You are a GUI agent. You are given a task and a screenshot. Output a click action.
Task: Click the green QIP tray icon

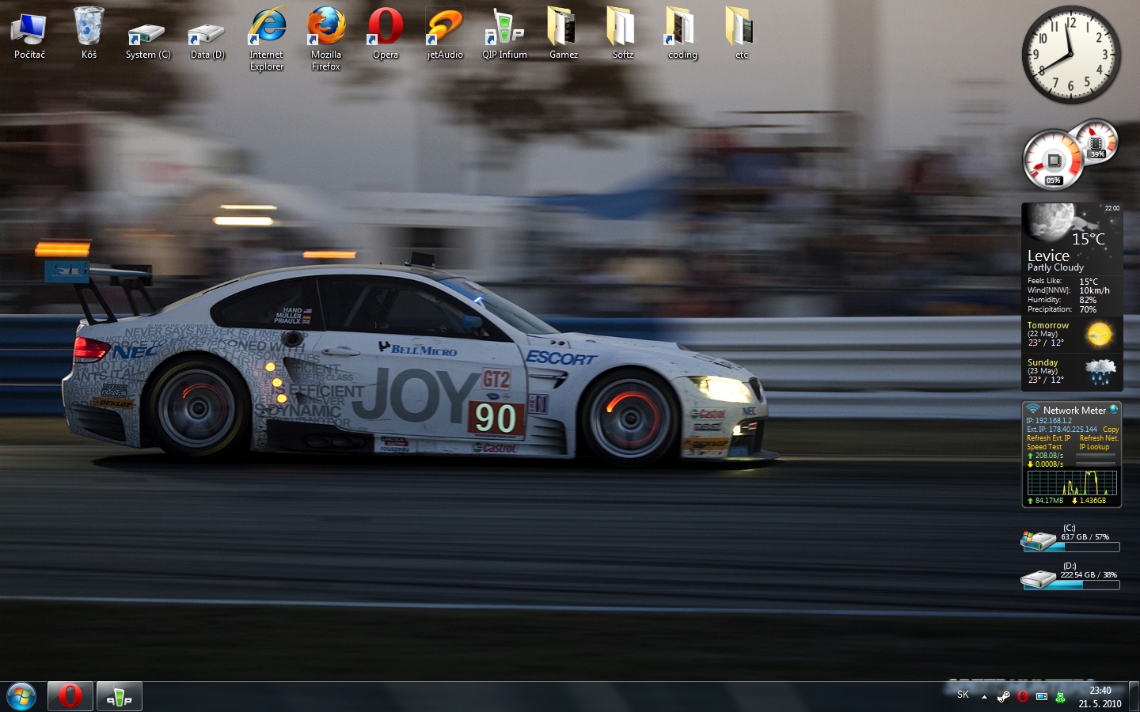(1061, 696)
